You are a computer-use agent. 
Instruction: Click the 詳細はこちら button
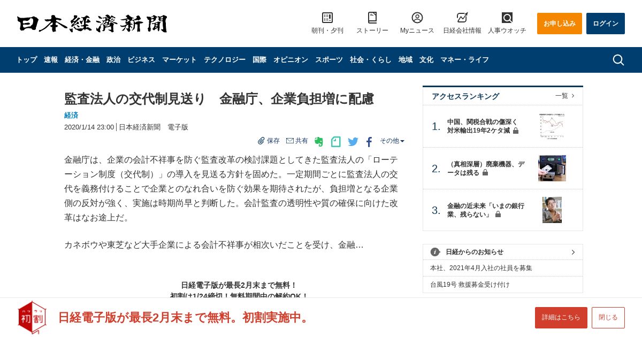(561, 318)
